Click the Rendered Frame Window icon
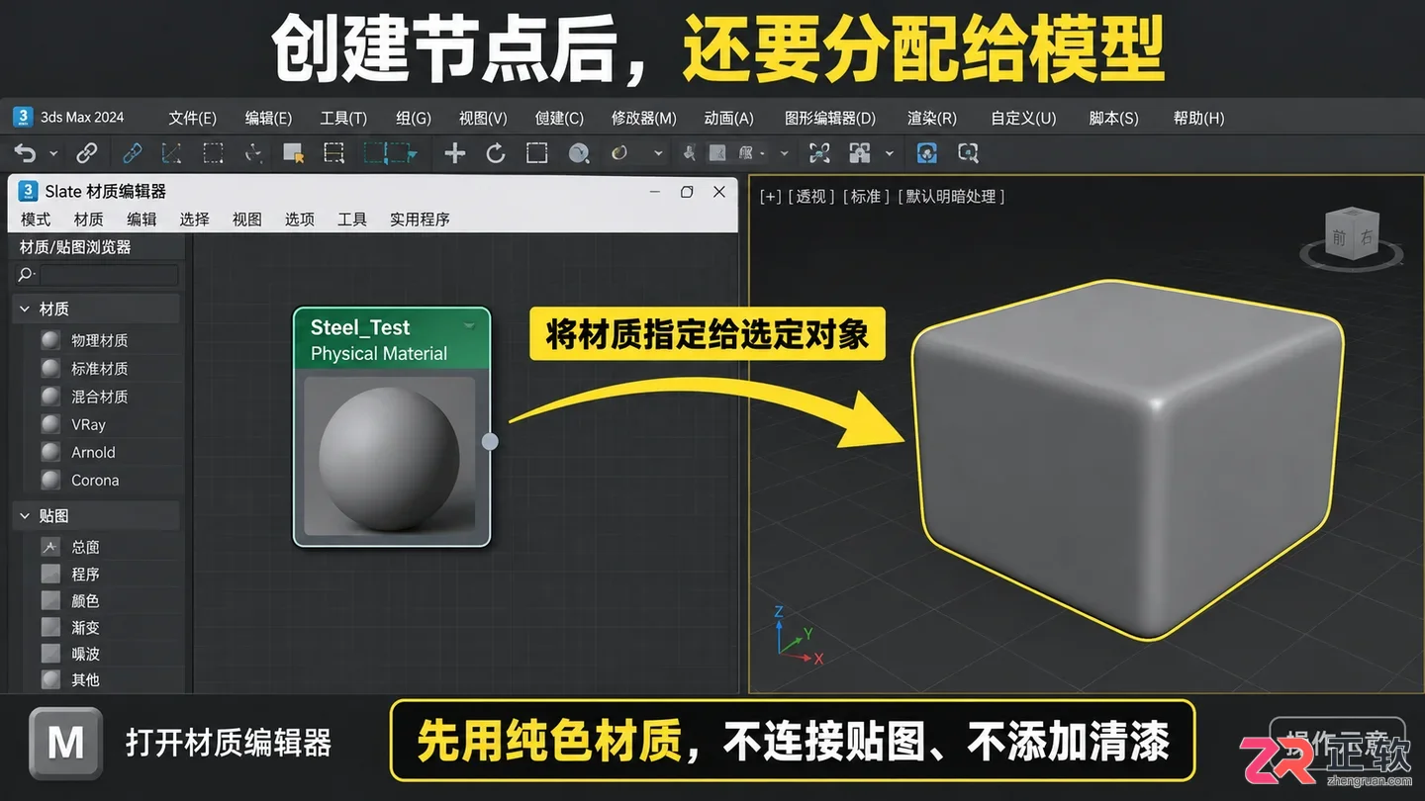This screenshot has height=801, width=1425. point(968,153)
